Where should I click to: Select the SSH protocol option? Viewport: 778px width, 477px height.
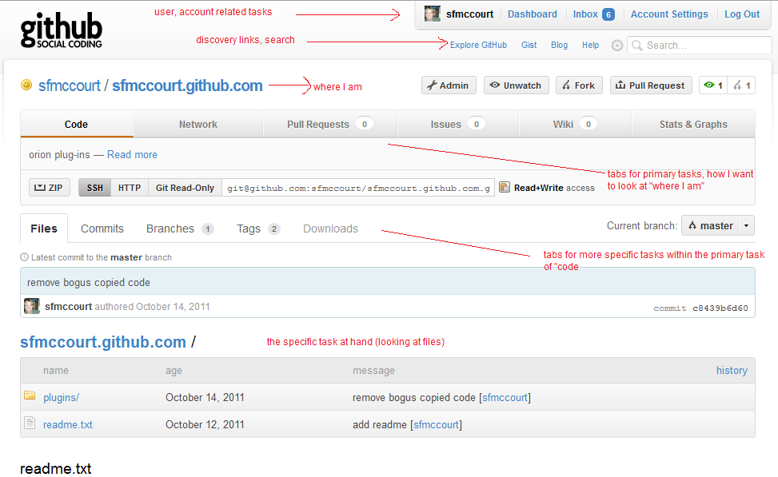coord(95,188)
